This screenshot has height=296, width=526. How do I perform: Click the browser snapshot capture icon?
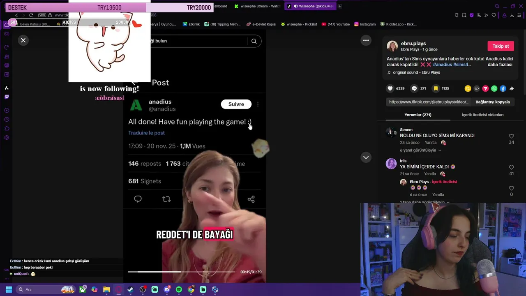tap(464, 15)
